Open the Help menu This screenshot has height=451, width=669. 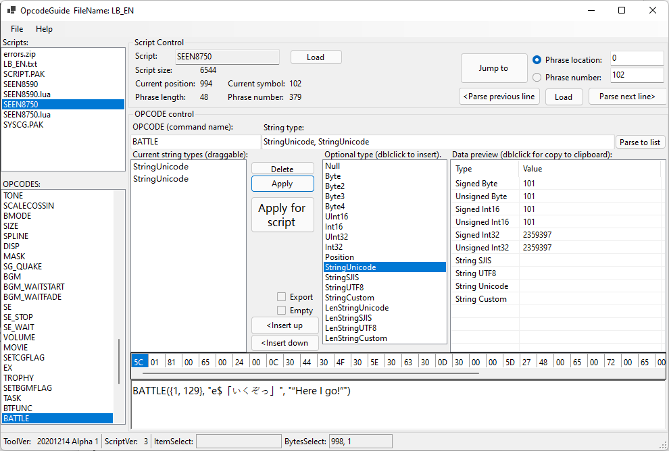click(x=44, y=29)
